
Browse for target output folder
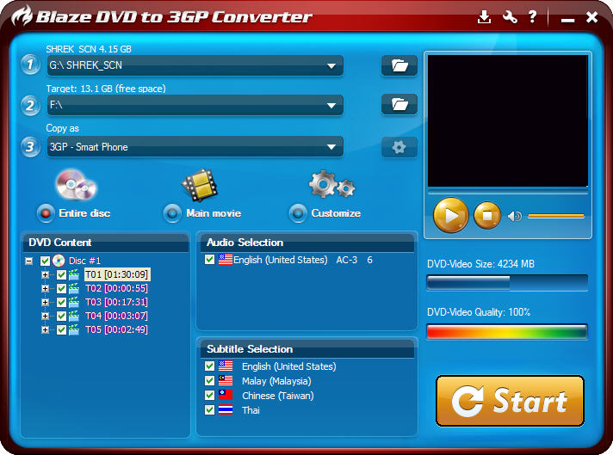click(399, 104)
